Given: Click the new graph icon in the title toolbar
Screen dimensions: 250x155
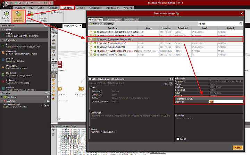Looking at the screenshot, I should (12, 3).
